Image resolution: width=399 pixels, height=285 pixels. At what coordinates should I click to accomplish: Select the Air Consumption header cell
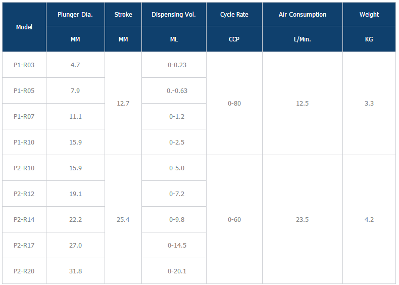coord(303,15)
